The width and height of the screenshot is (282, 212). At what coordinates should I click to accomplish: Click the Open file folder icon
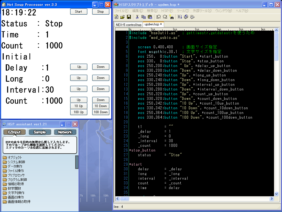(x=123, y=17)
